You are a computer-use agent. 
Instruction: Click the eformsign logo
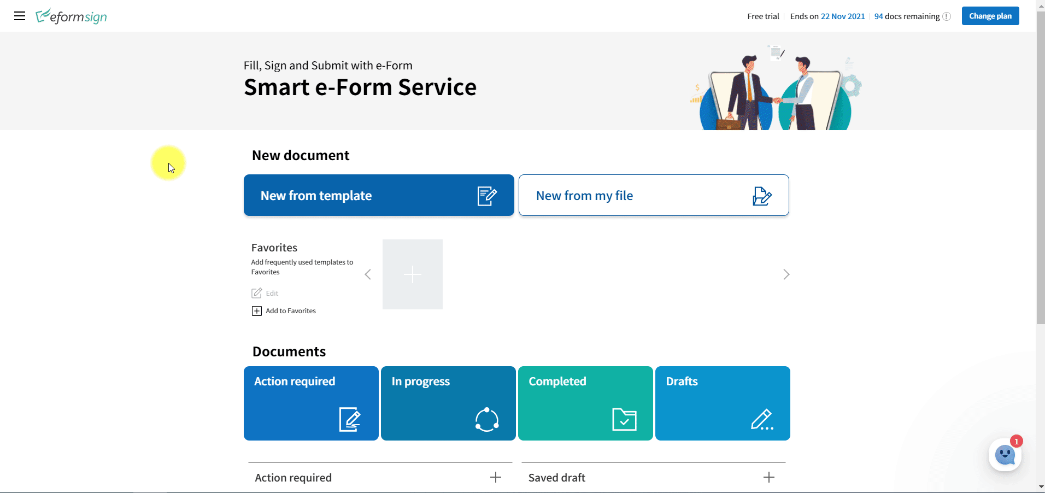[72, 16]
